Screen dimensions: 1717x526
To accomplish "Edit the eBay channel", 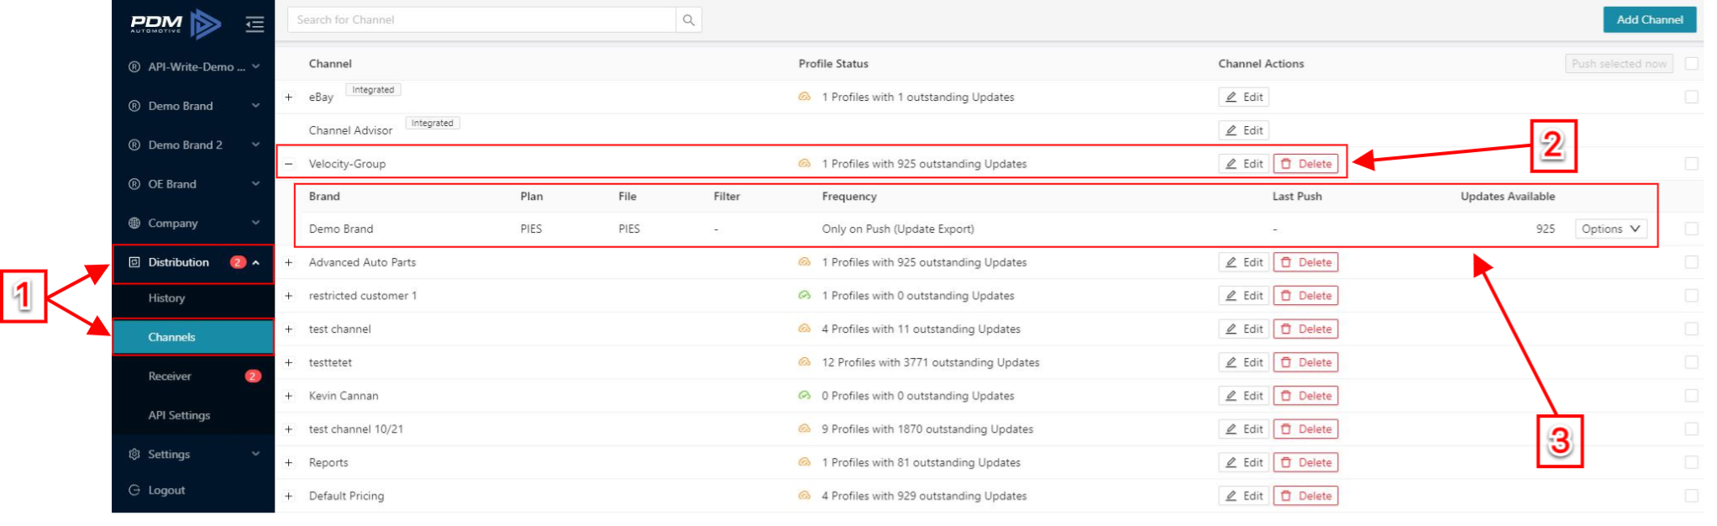I will (x=1243, y=97).
